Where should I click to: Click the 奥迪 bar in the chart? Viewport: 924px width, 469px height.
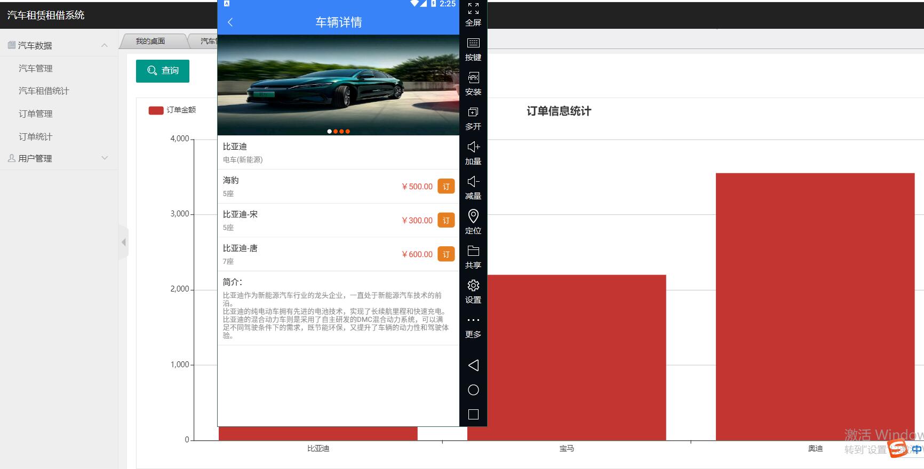[x=815, y=307]
